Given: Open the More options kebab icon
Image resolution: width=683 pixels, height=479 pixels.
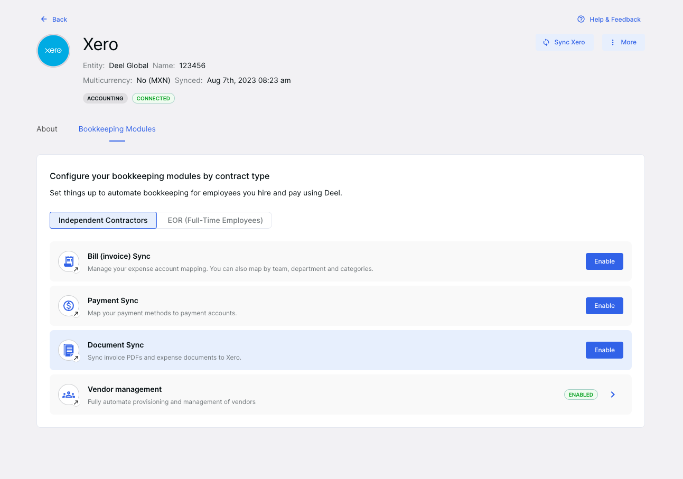Looking at the screenshot, I should (x=612, y=42).
